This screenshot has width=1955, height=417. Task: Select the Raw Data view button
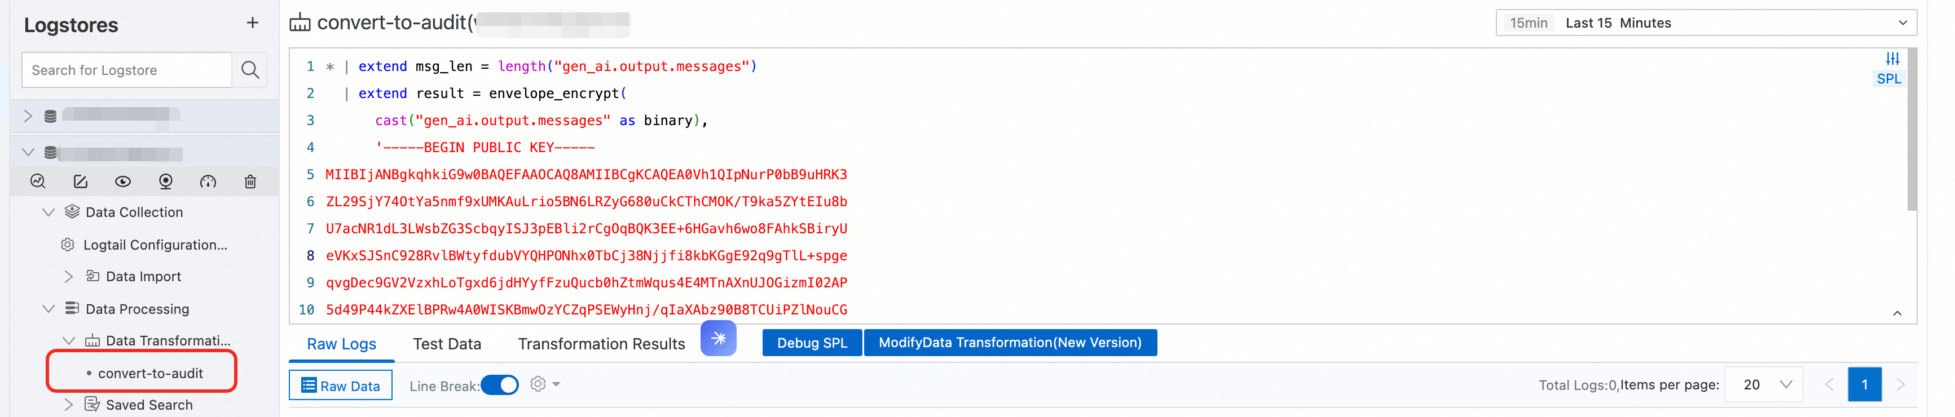[341, 385]
